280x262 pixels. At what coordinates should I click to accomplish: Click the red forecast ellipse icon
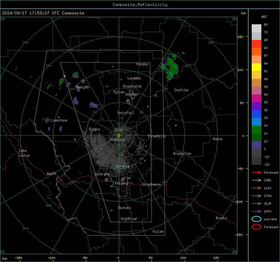(x=256, y=227)
